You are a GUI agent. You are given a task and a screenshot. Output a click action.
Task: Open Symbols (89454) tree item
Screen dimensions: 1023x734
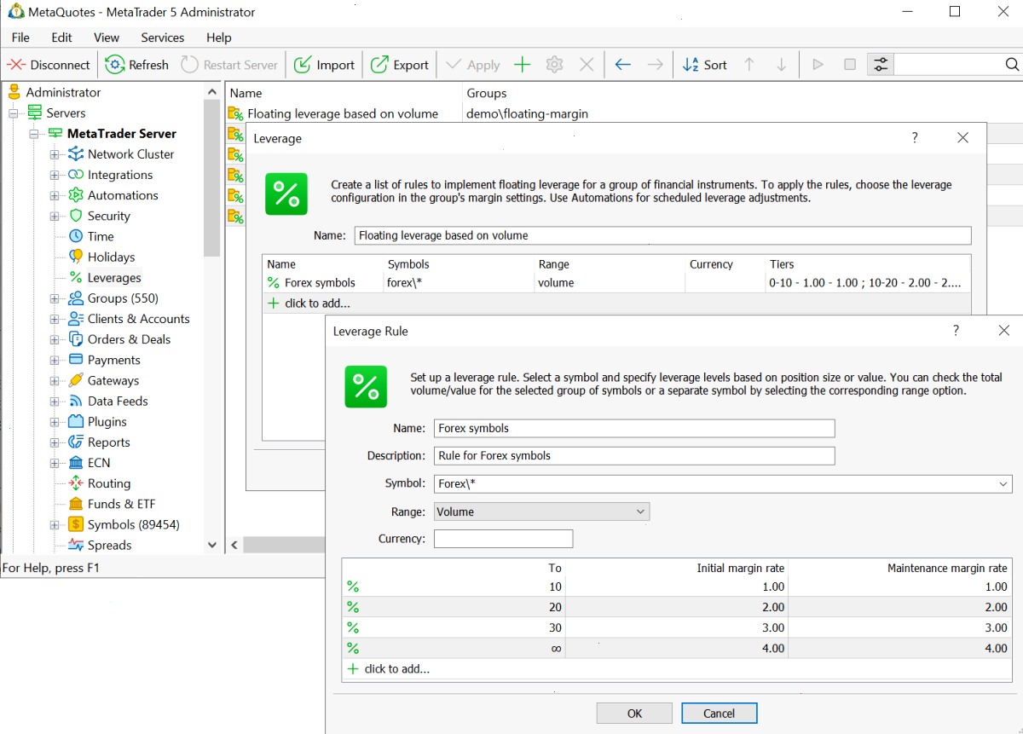pos(133,524)
